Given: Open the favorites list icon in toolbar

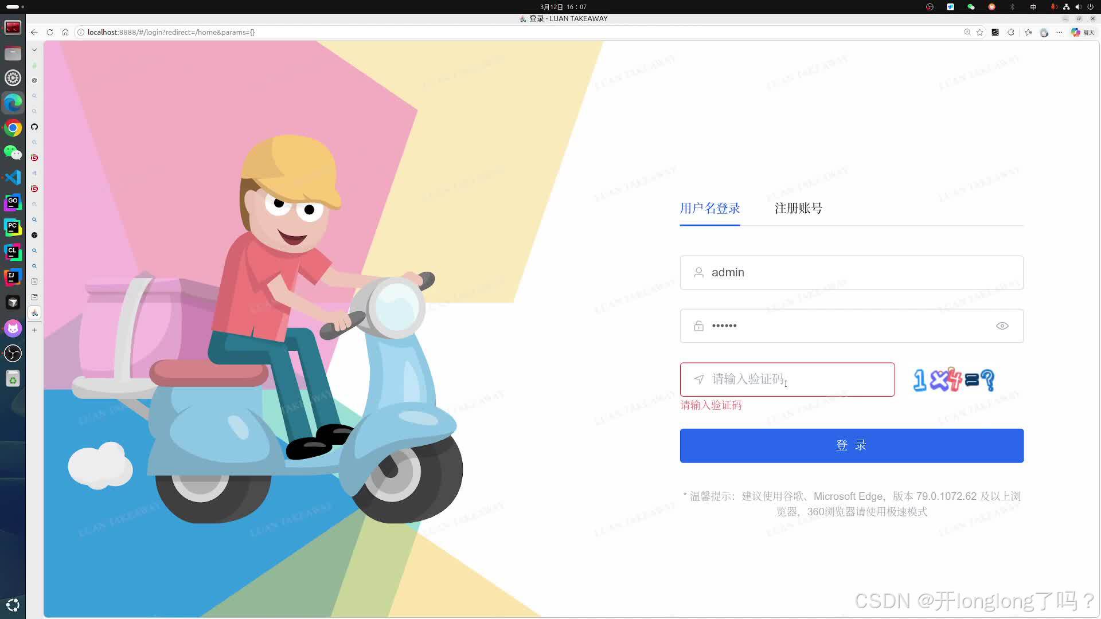Looking at the screenshot, I should (1028, 32).
